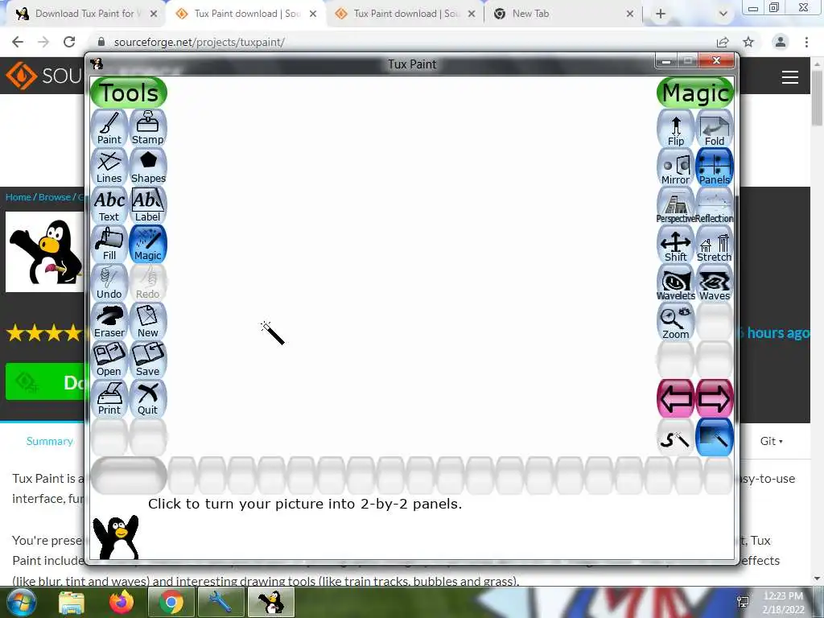824x618 pixels.
Task: Print the current picture
Action: (x=109, y=398)
